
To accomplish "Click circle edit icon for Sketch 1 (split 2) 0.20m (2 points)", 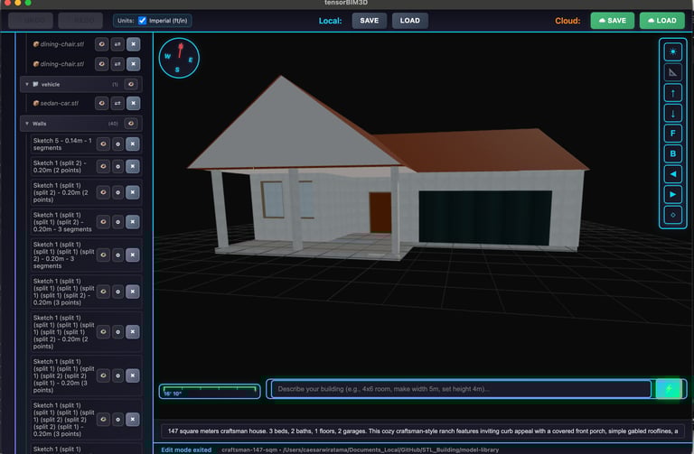I will tap(117, 167).
